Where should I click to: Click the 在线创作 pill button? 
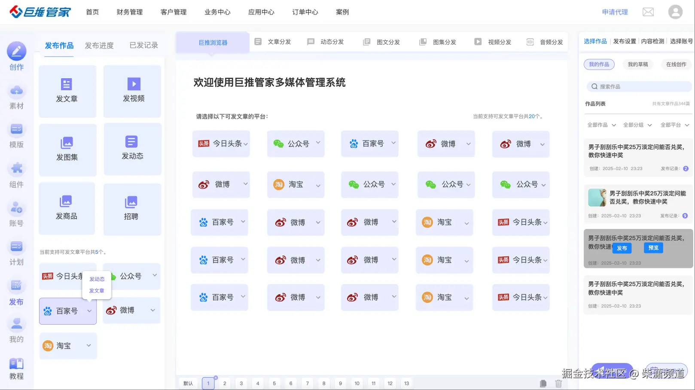[676, 64]
